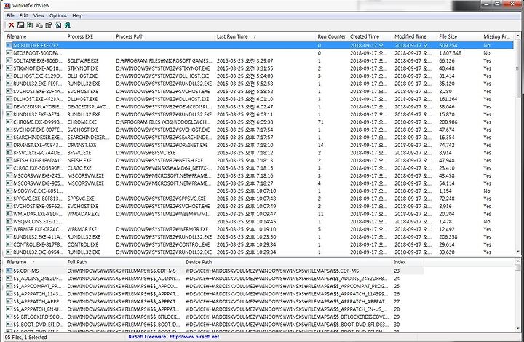Screen dimensions: 524x342
Task: Sort lower pane by Index column
Action: pyautogui.click(x=408, y=262)
